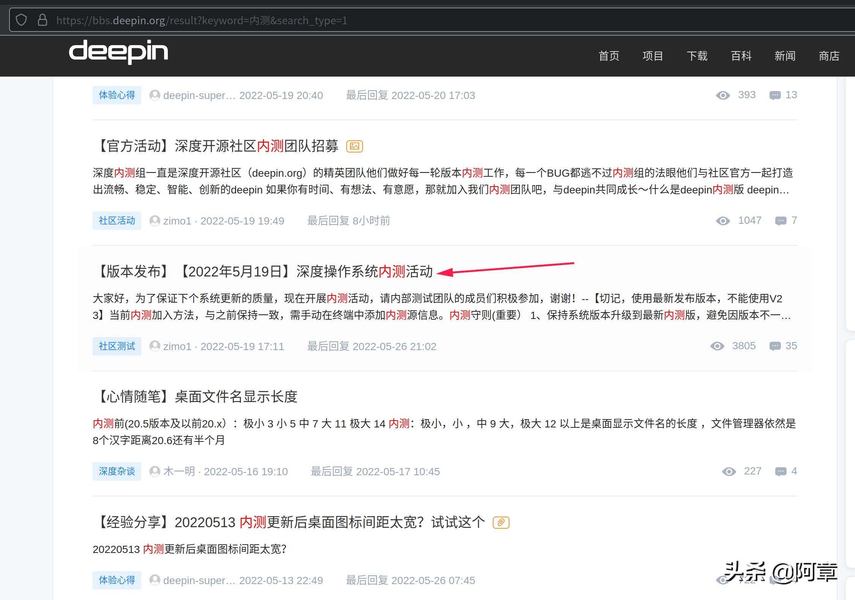855x600 pixels.
Task: Click the 深度杂谈 category tag
Action: click(x=117, y=471)
